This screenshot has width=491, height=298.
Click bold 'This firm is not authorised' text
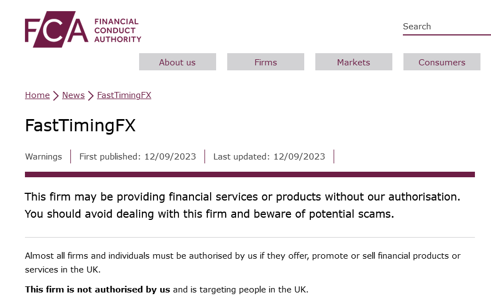tap(98, 290)
